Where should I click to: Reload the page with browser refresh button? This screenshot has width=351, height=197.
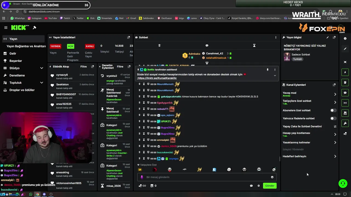click(17, 11)
